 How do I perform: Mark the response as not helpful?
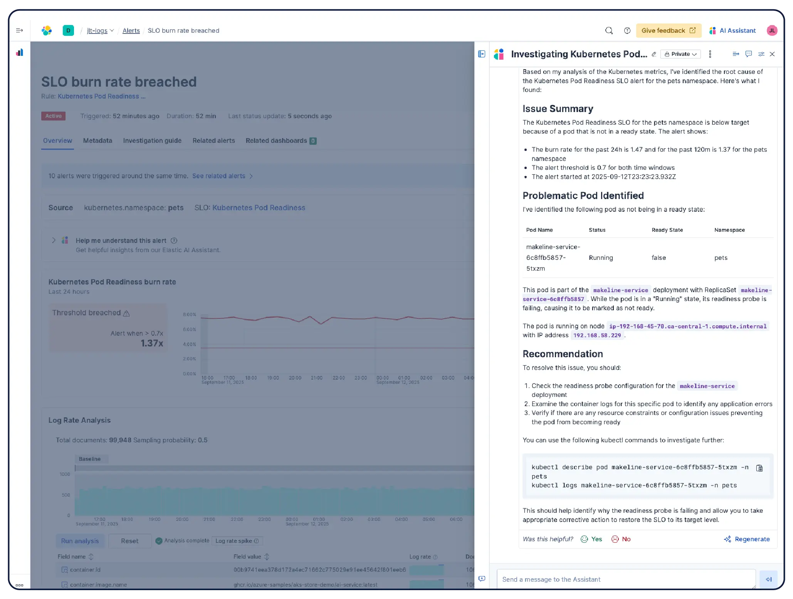tap(621, 539)
